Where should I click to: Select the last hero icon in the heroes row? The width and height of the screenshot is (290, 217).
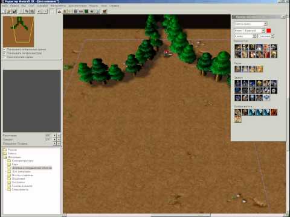(259, 69)
